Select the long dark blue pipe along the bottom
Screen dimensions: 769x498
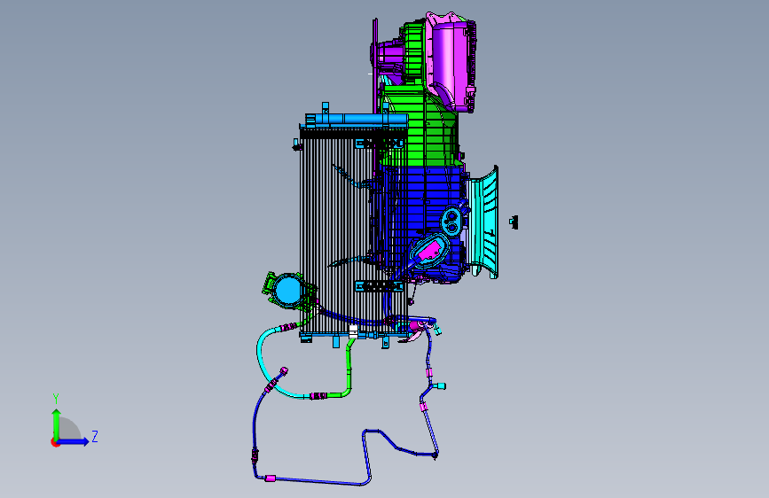click(x=318, y=481)
